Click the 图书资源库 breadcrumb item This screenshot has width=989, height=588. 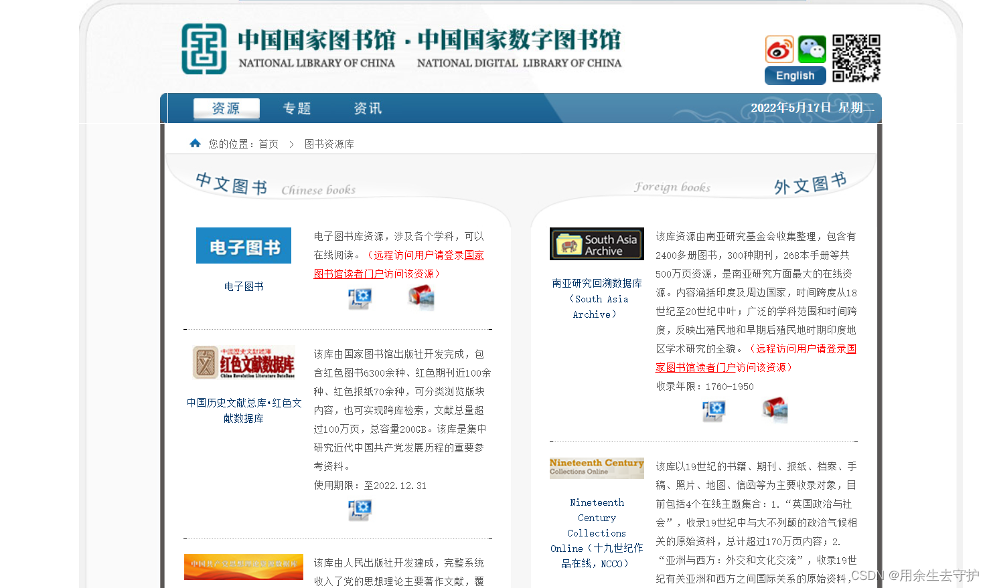click(329, 144)
